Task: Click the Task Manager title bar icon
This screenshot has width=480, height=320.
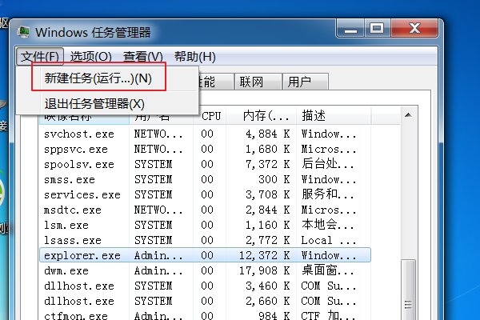Action: [x=23, y=32]
